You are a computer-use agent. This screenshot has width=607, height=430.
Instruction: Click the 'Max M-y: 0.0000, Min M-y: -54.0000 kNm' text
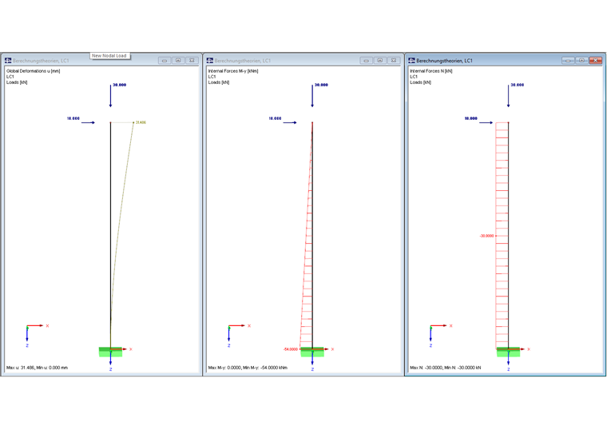pos(248,368)
